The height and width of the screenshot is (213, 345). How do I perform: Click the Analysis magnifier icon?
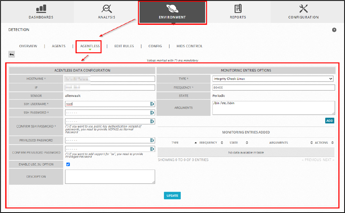107,9
